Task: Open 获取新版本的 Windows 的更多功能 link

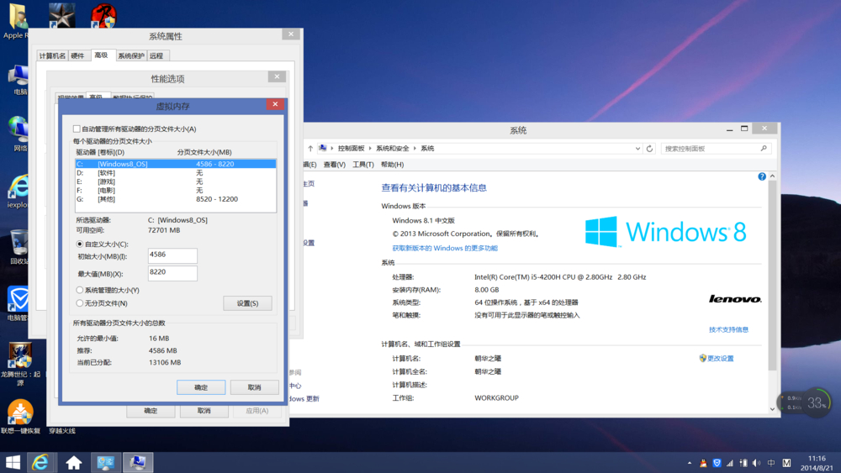Action: tap(445, 248)
